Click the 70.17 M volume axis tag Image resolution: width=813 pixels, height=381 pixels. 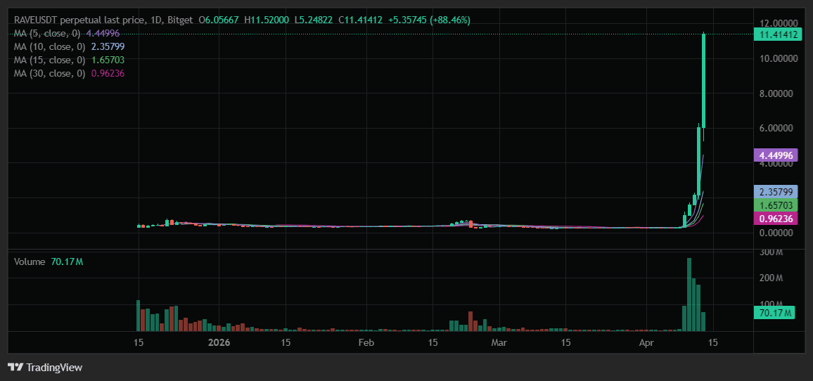[x=774, y=312]
